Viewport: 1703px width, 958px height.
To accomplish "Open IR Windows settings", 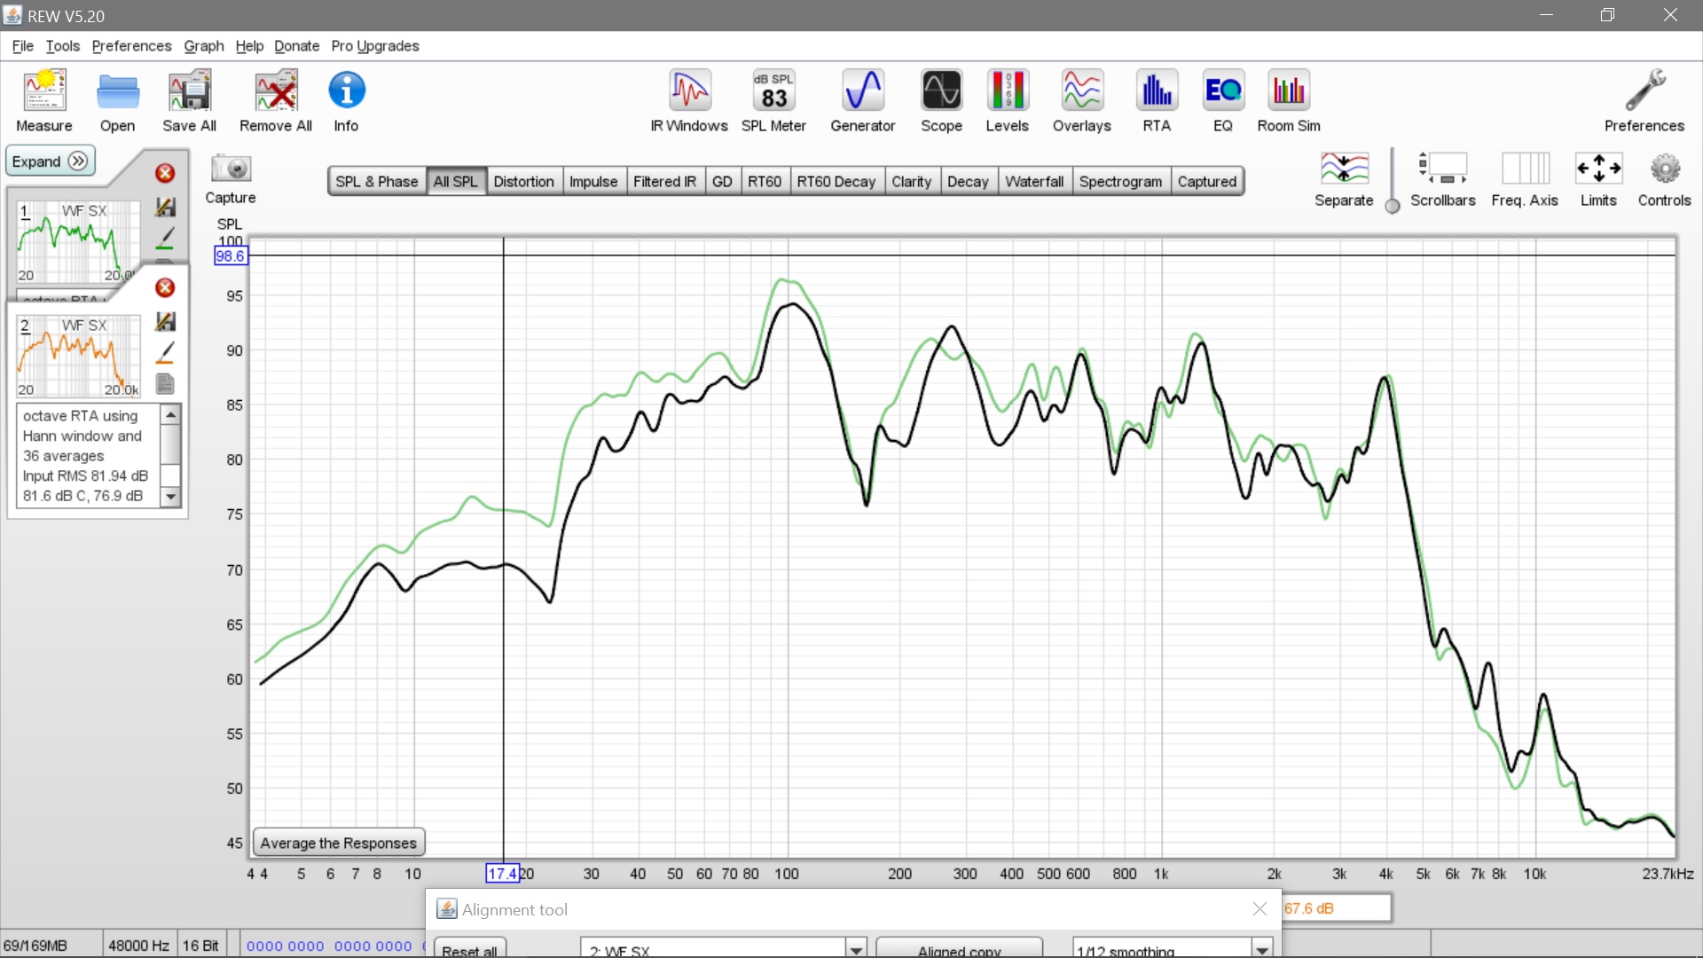I will click(x=689, y=101).
